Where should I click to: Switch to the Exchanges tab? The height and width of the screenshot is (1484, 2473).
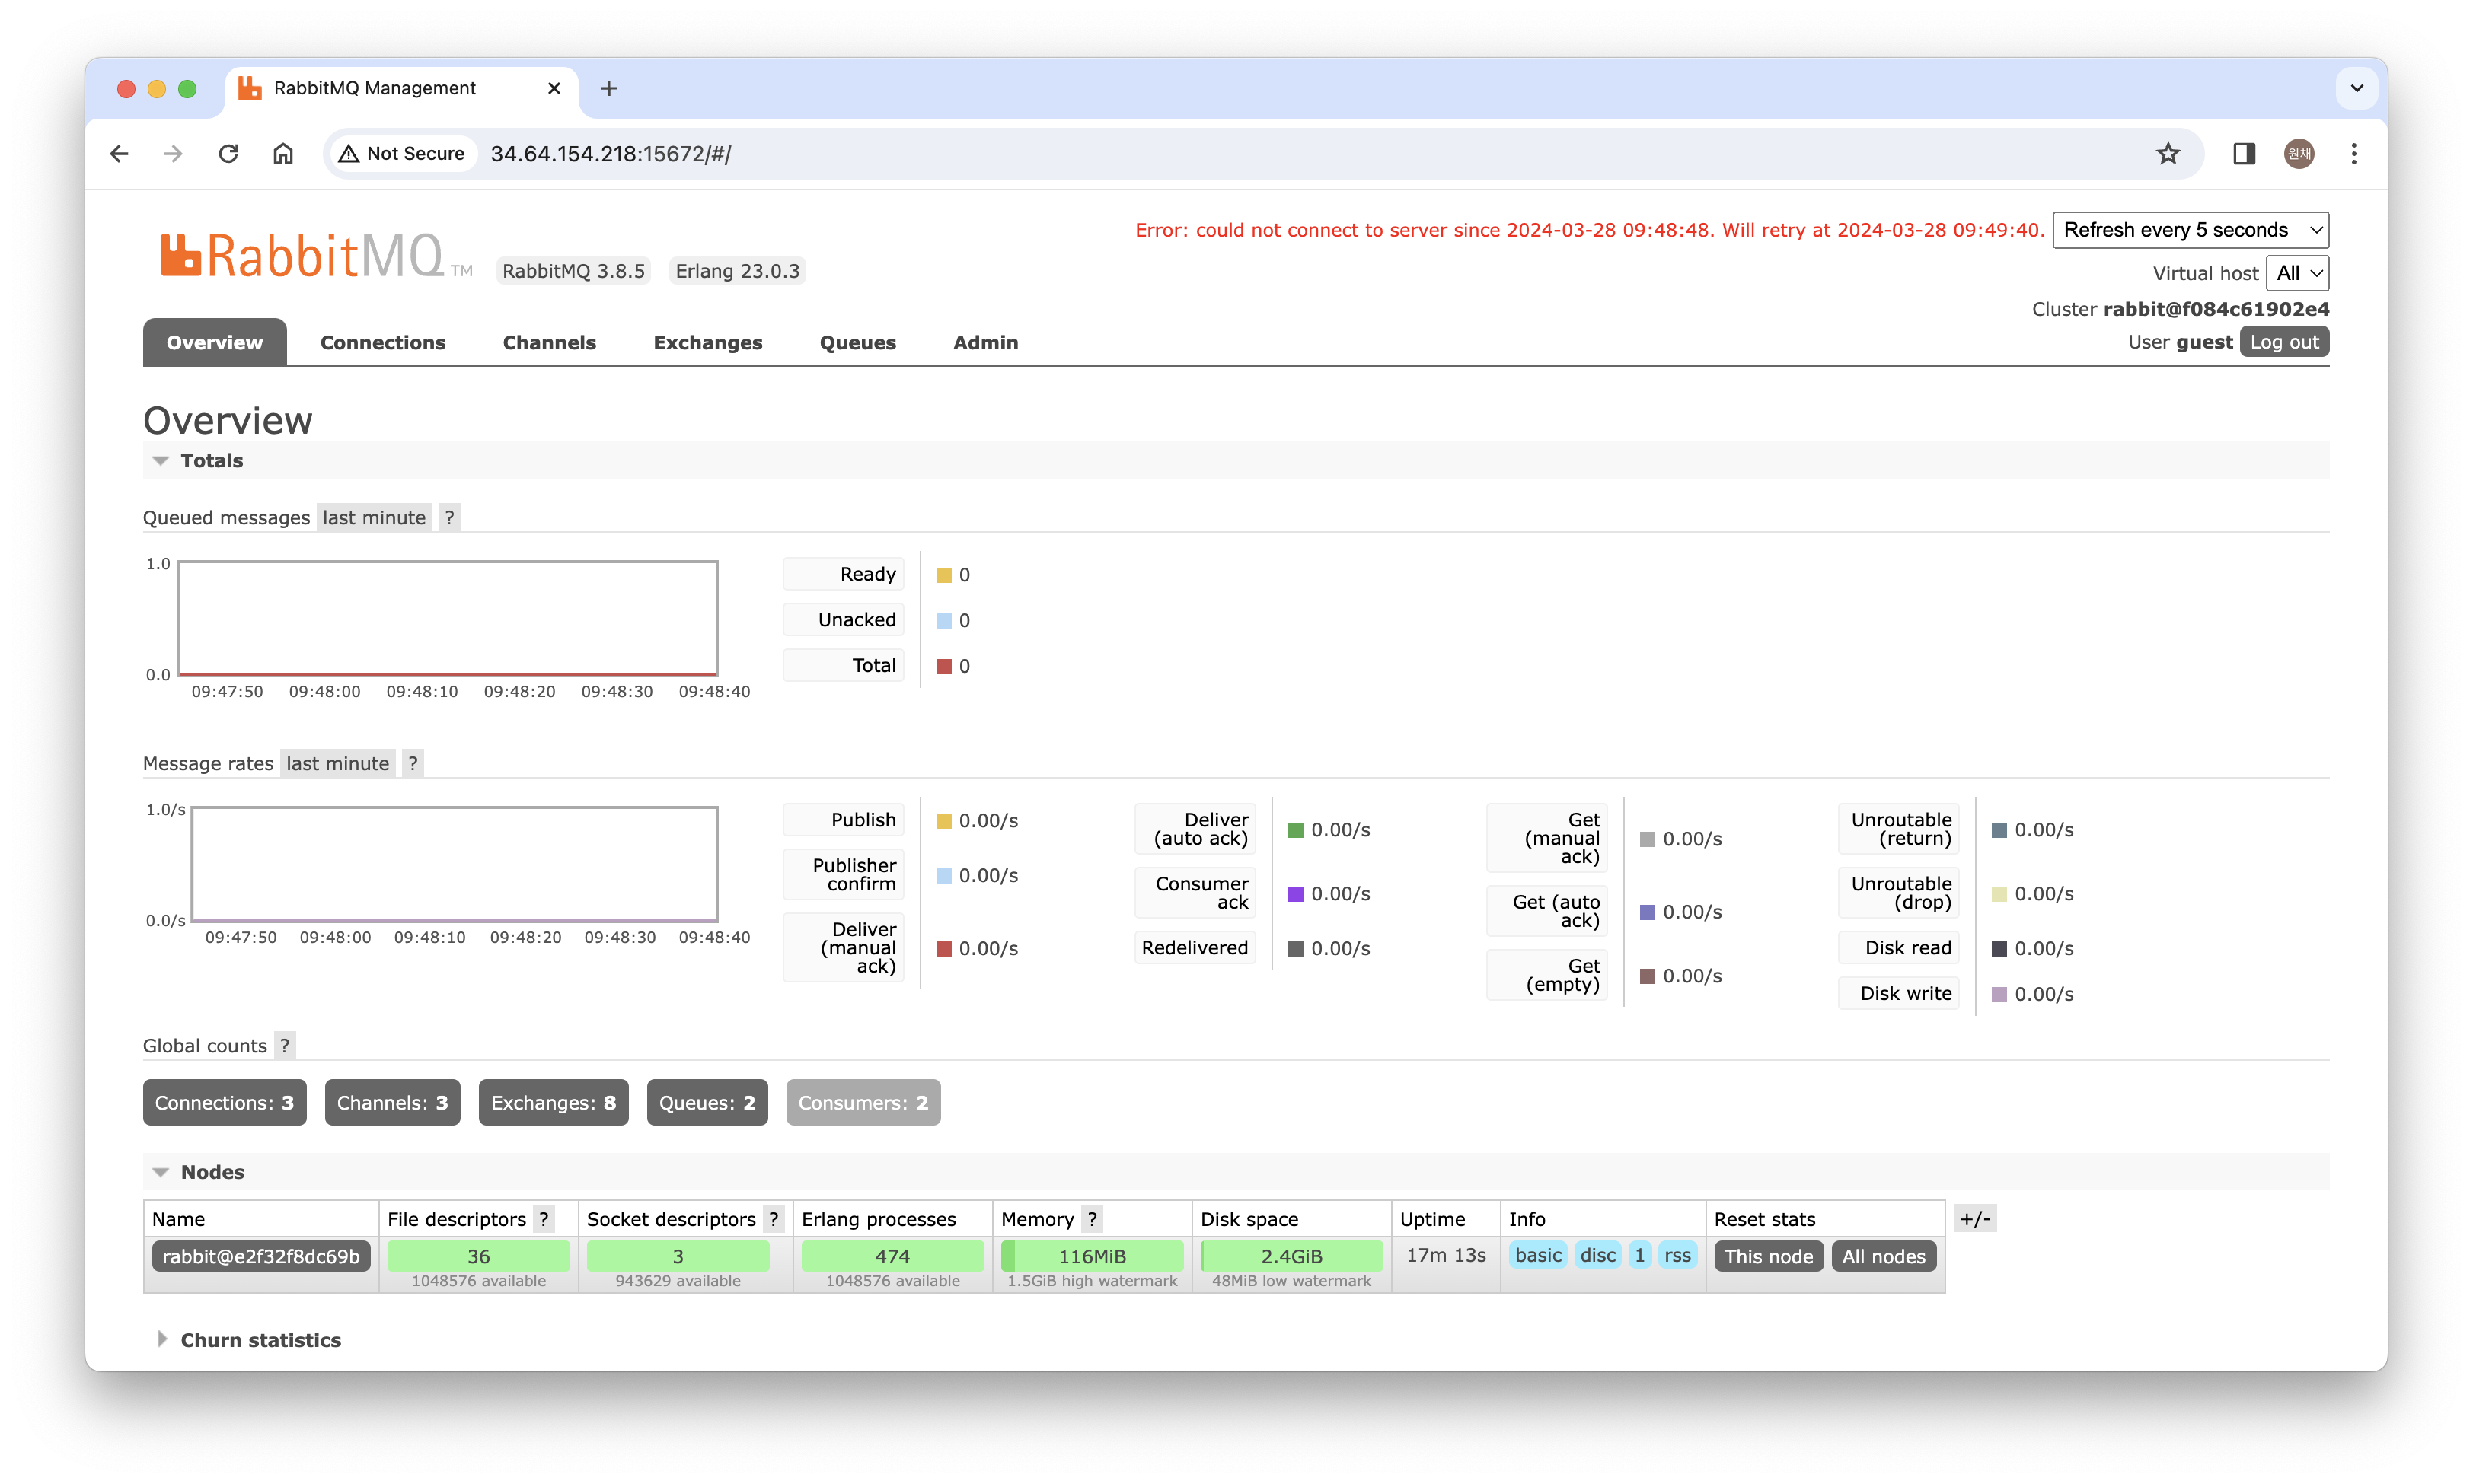click(707, 342)
